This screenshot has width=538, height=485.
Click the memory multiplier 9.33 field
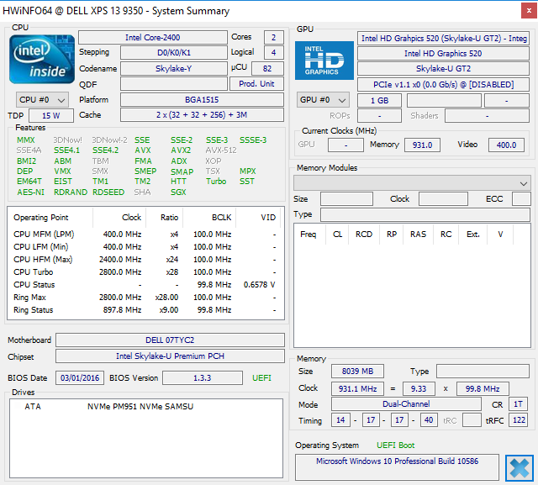coord(419,388)
